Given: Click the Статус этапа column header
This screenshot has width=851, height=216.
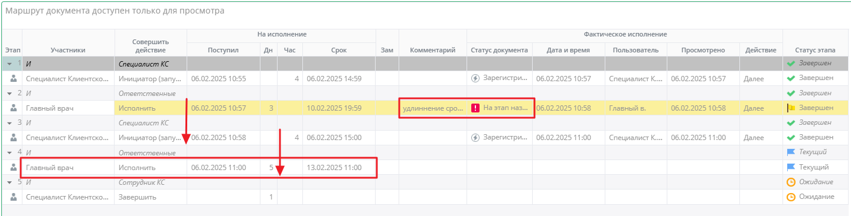Looking at the screenshot, I should click(x=815, y=50).
